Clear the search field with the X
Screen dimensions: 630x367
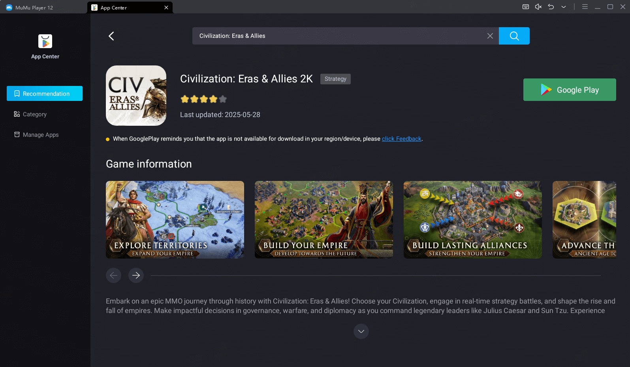(490, 36)
